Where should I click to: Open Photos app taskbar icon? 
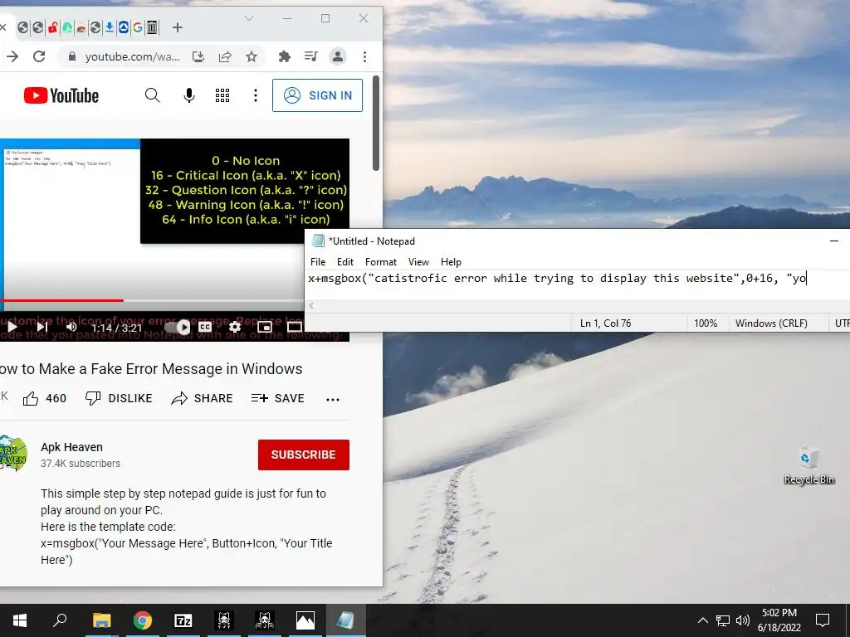pos(305,620)
